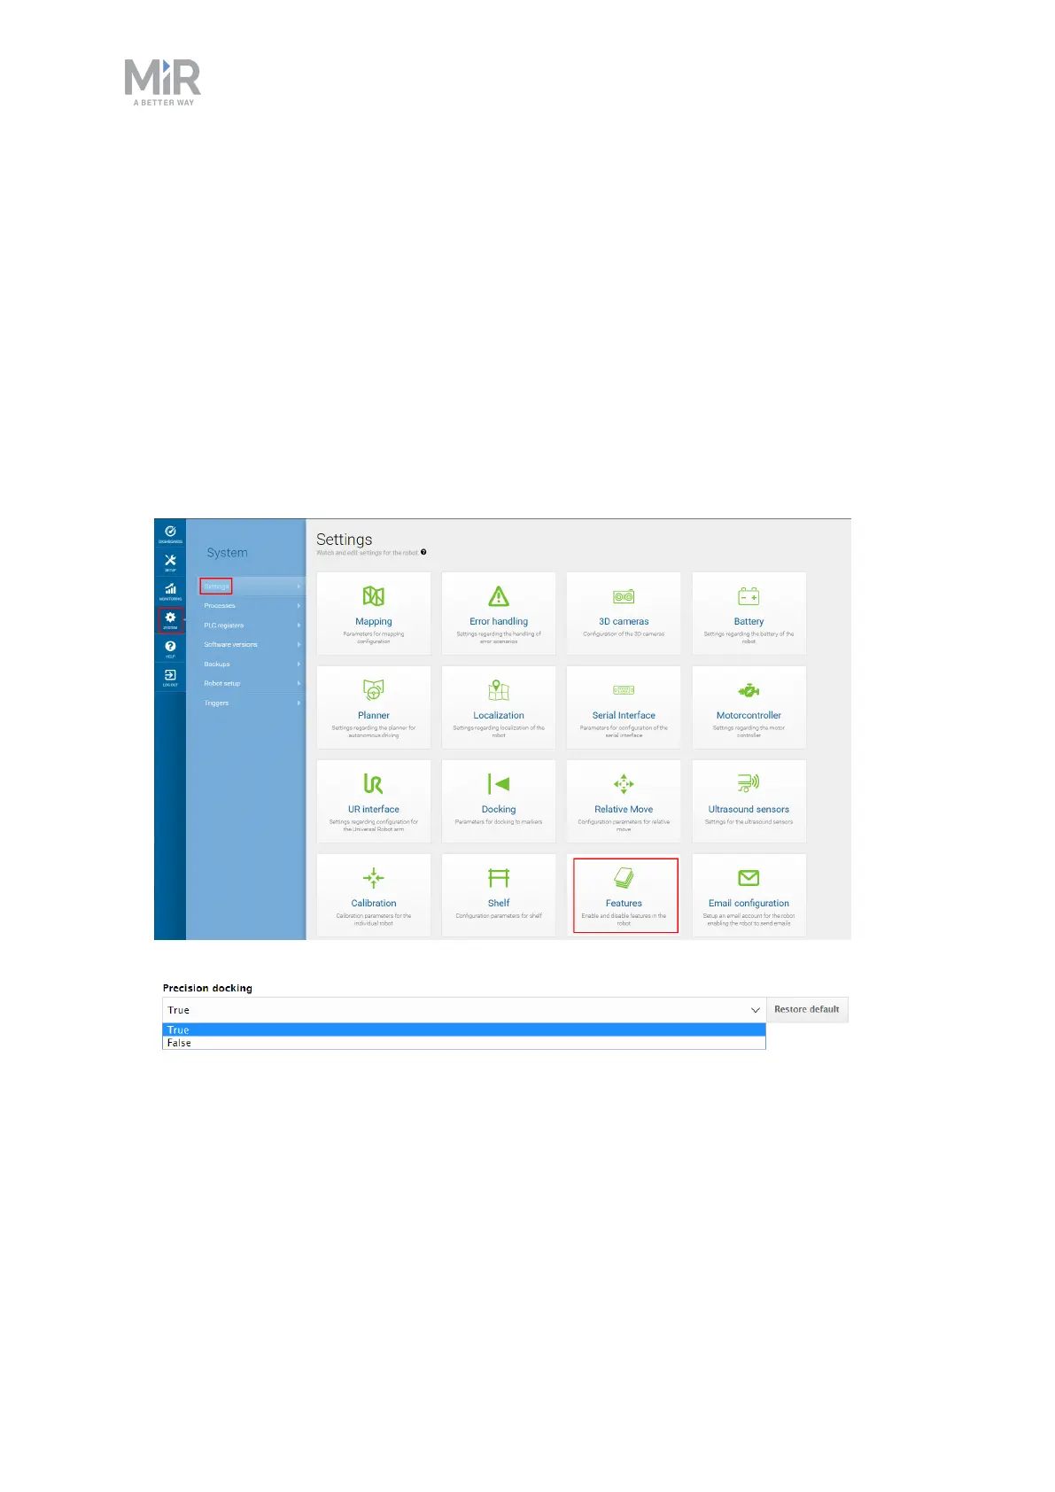This screenshot has height=1492, width=1055.
Task: Open the Precision docking dropdown
Action: [463, 1010]
